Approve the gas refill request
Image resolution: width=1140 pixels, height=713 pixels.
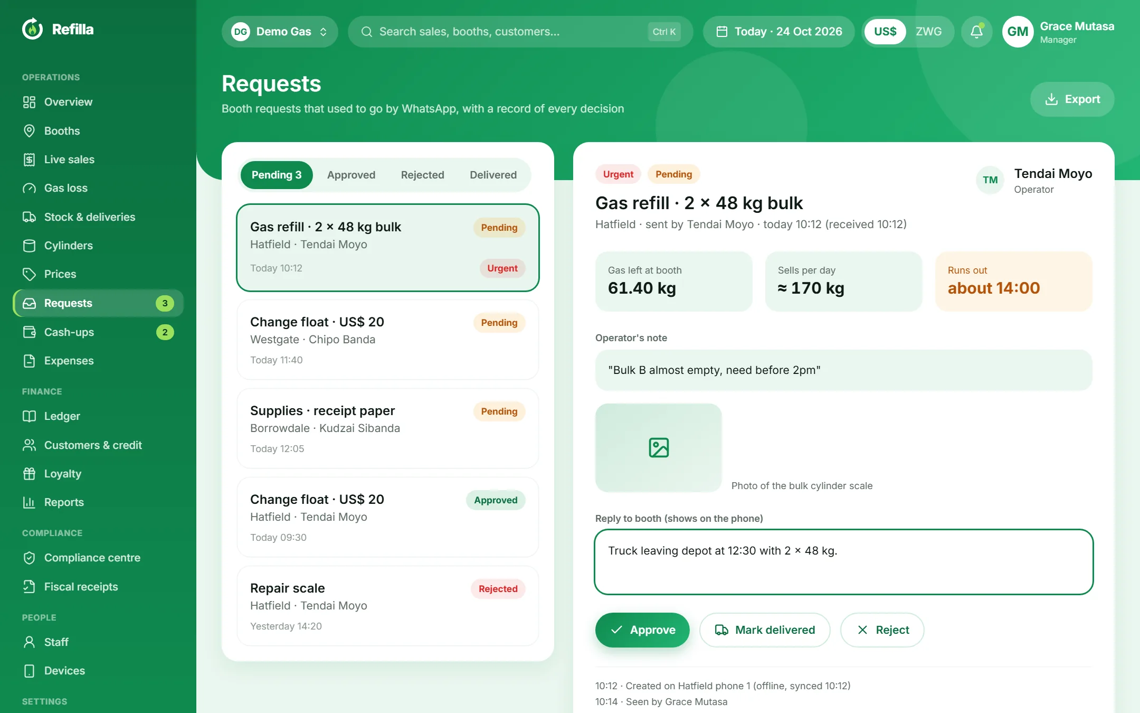coord(642,630)
